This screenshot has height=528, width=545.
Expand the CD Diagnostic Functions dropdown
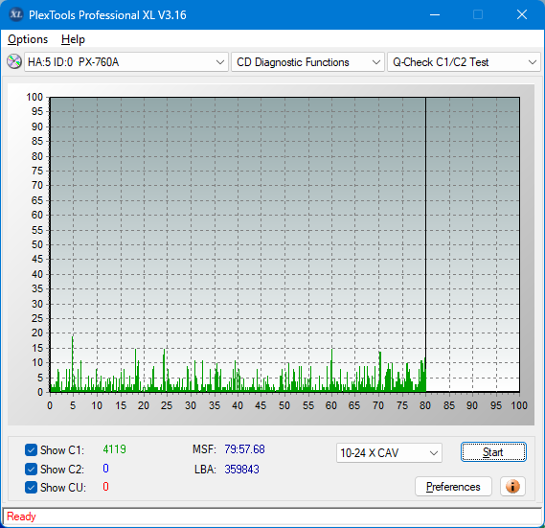(x=307, y=62)
